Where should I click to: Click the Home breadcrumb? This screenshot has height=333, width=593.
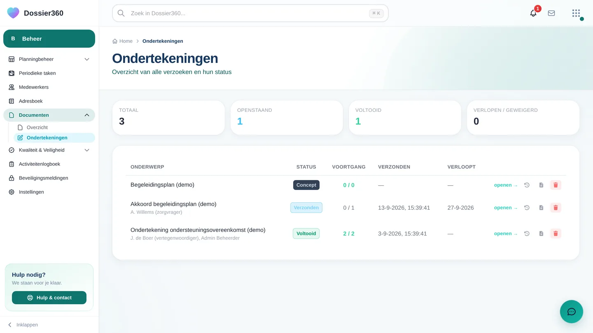pos(123,41)
